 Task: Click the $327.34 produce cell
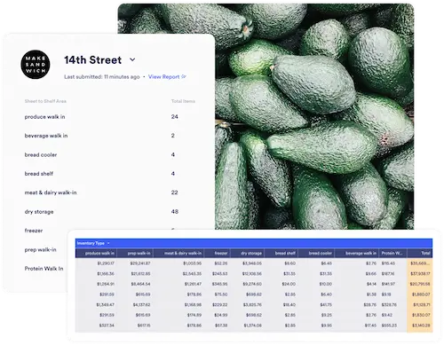coord(107,325)
